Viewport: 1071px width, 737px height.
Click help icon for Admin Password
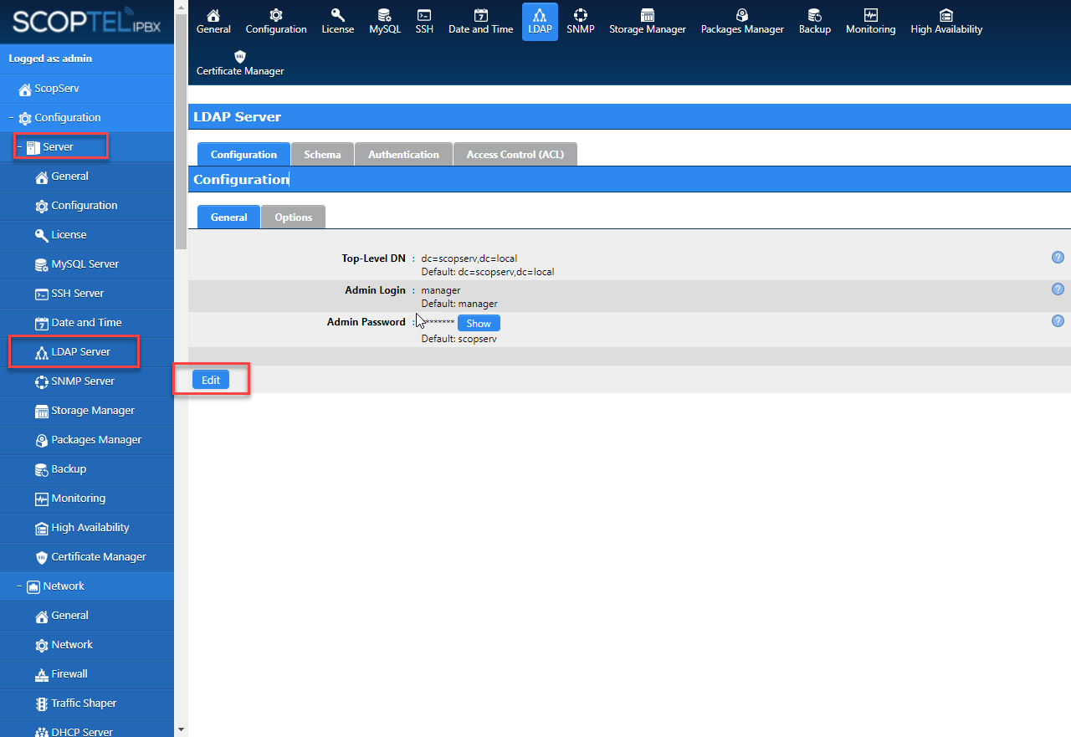click(1058, 321)
